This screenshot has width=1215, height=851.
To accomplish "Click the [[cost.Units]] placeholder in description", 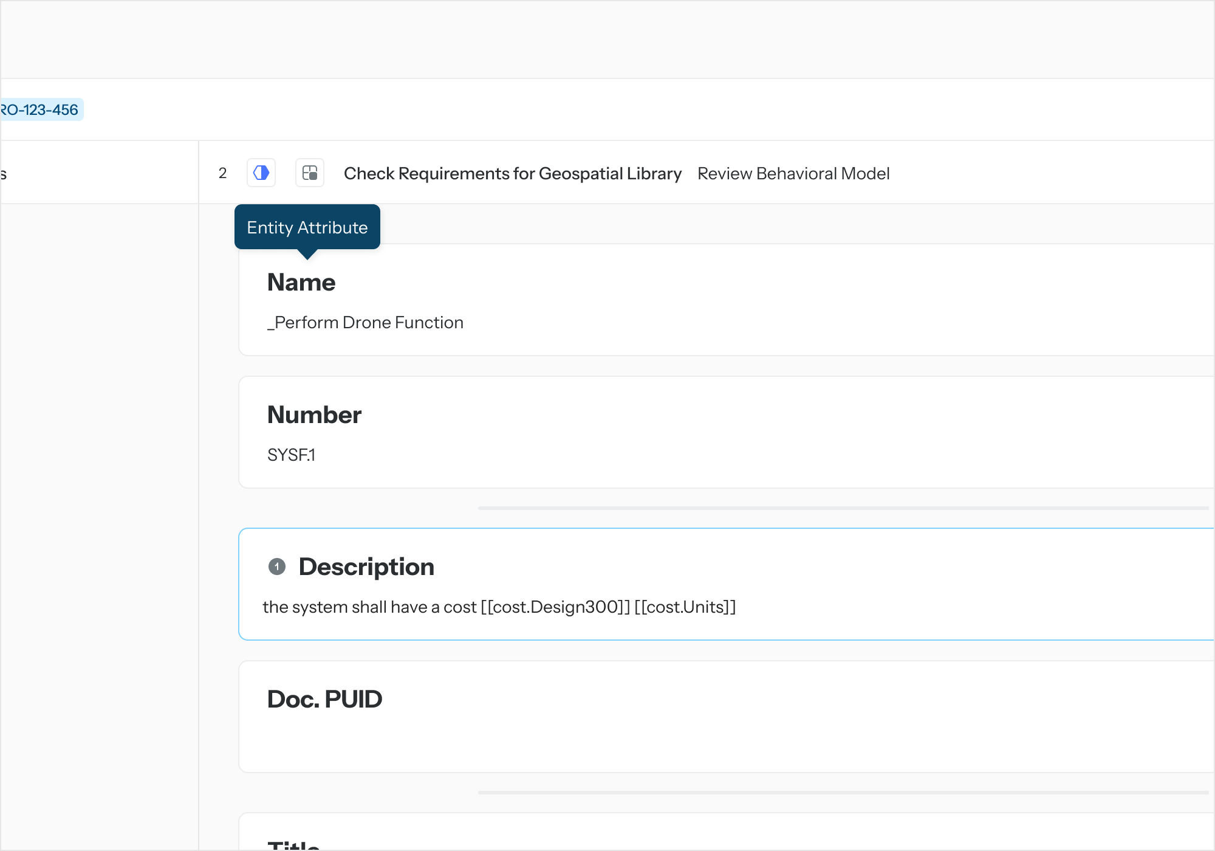I will (685, 607).
